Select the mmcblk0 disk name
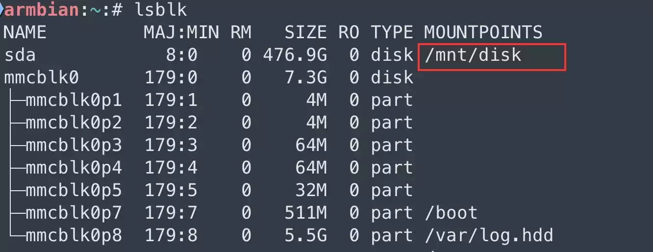Screen dimensions: 653x252 (x=41, y=77)
